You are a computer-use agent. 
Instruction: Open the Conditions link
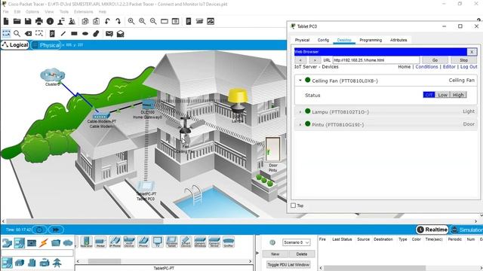pos(426,67)
